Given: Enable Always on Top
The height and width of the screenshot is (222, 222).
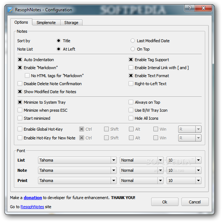Looking at the screenshot, I should pos(131,102).
